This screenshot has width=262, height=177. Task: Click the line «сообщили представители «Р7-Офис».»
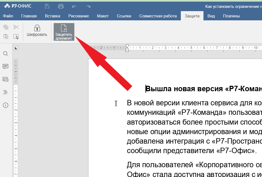point(192,151)
